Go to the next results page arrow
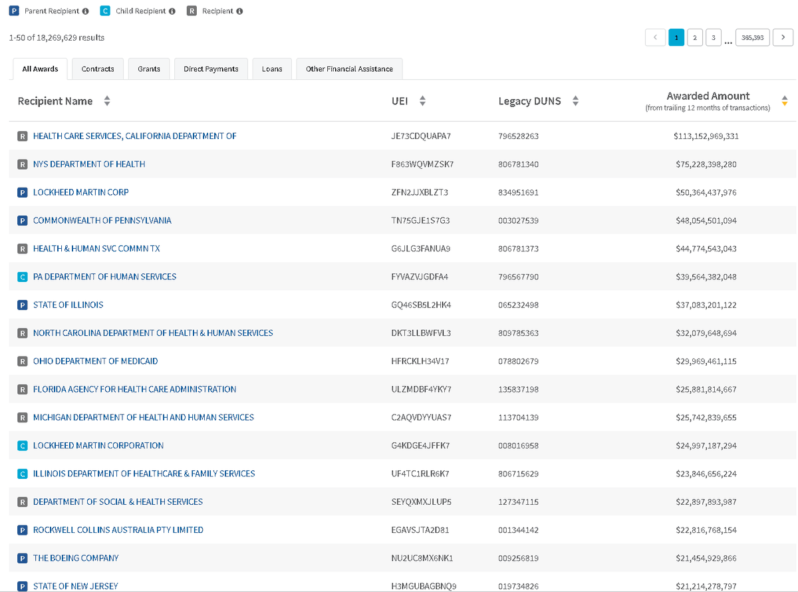Viewport: 798px width, 592px height. [x=783, y=38]
